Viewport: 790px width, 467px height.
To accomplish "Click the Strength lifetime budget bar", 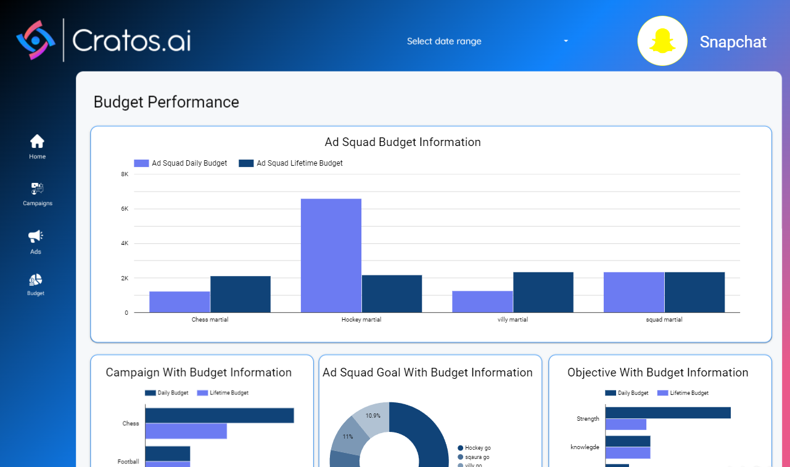I will click(626, 424).
